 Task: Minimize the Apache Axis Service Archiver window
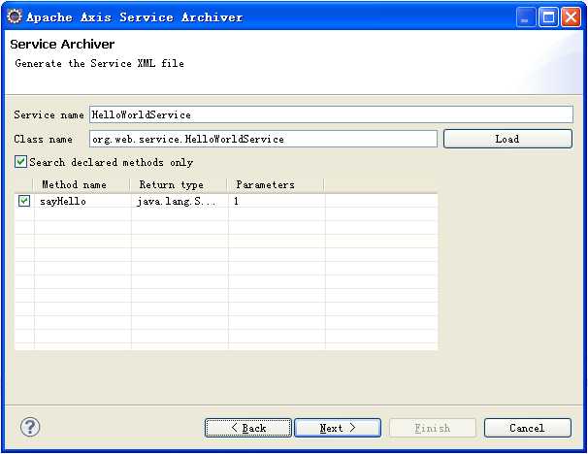click(x=526, y=17)
